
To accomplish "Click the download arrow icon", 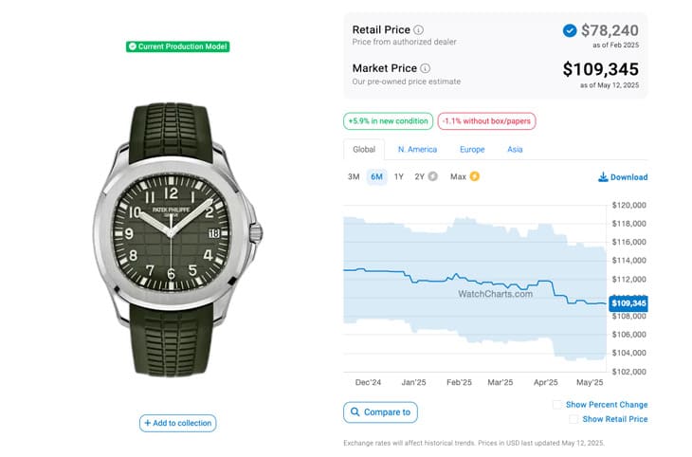I will [x=603, y=177].
